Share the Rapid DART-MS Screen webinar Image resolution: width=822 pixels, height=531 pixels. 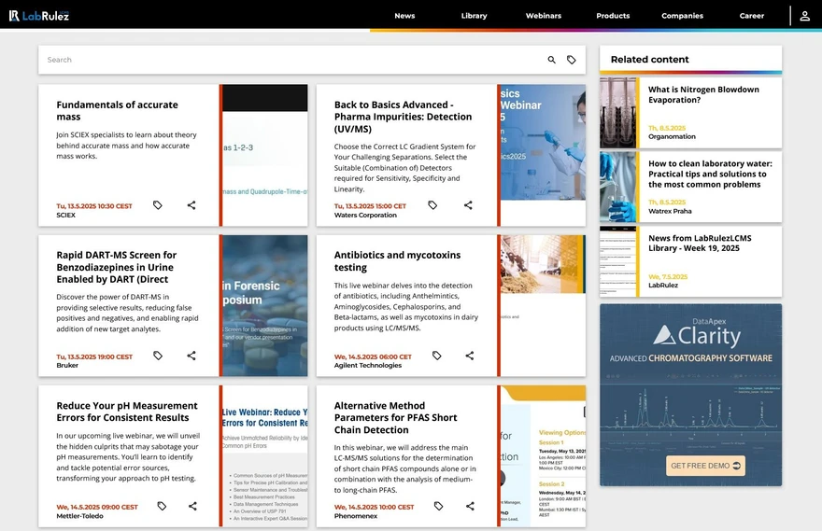coord(191,356)
